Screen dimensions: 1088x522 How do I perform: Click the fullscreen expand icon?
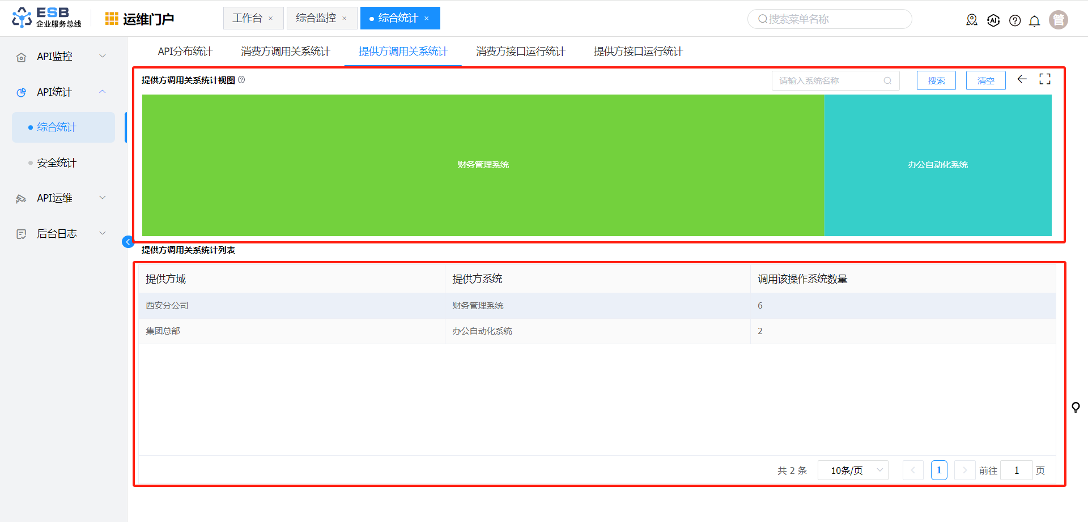(x=1045, y=79)
